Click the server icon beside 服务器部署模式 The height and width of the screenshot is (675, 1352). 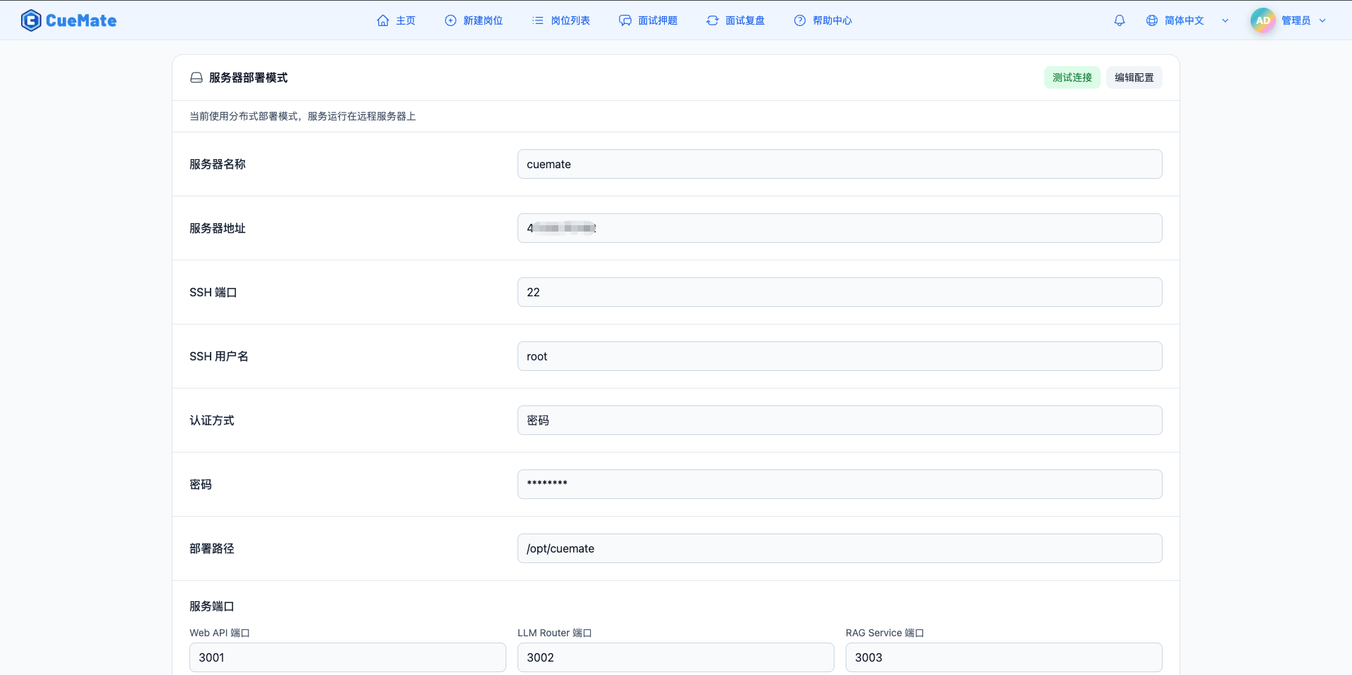click(x=196, y=77)
